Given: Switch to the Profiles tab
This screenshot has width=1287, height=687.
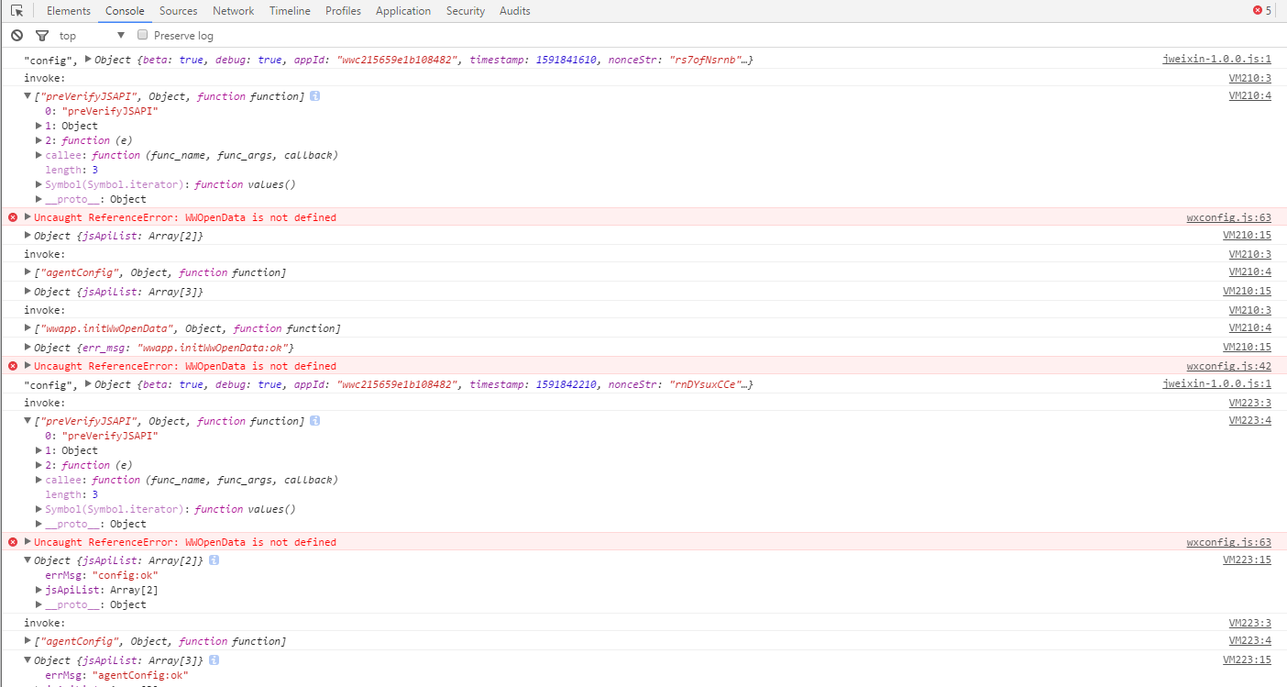Looking at the screenshot, I should (343, 11).
